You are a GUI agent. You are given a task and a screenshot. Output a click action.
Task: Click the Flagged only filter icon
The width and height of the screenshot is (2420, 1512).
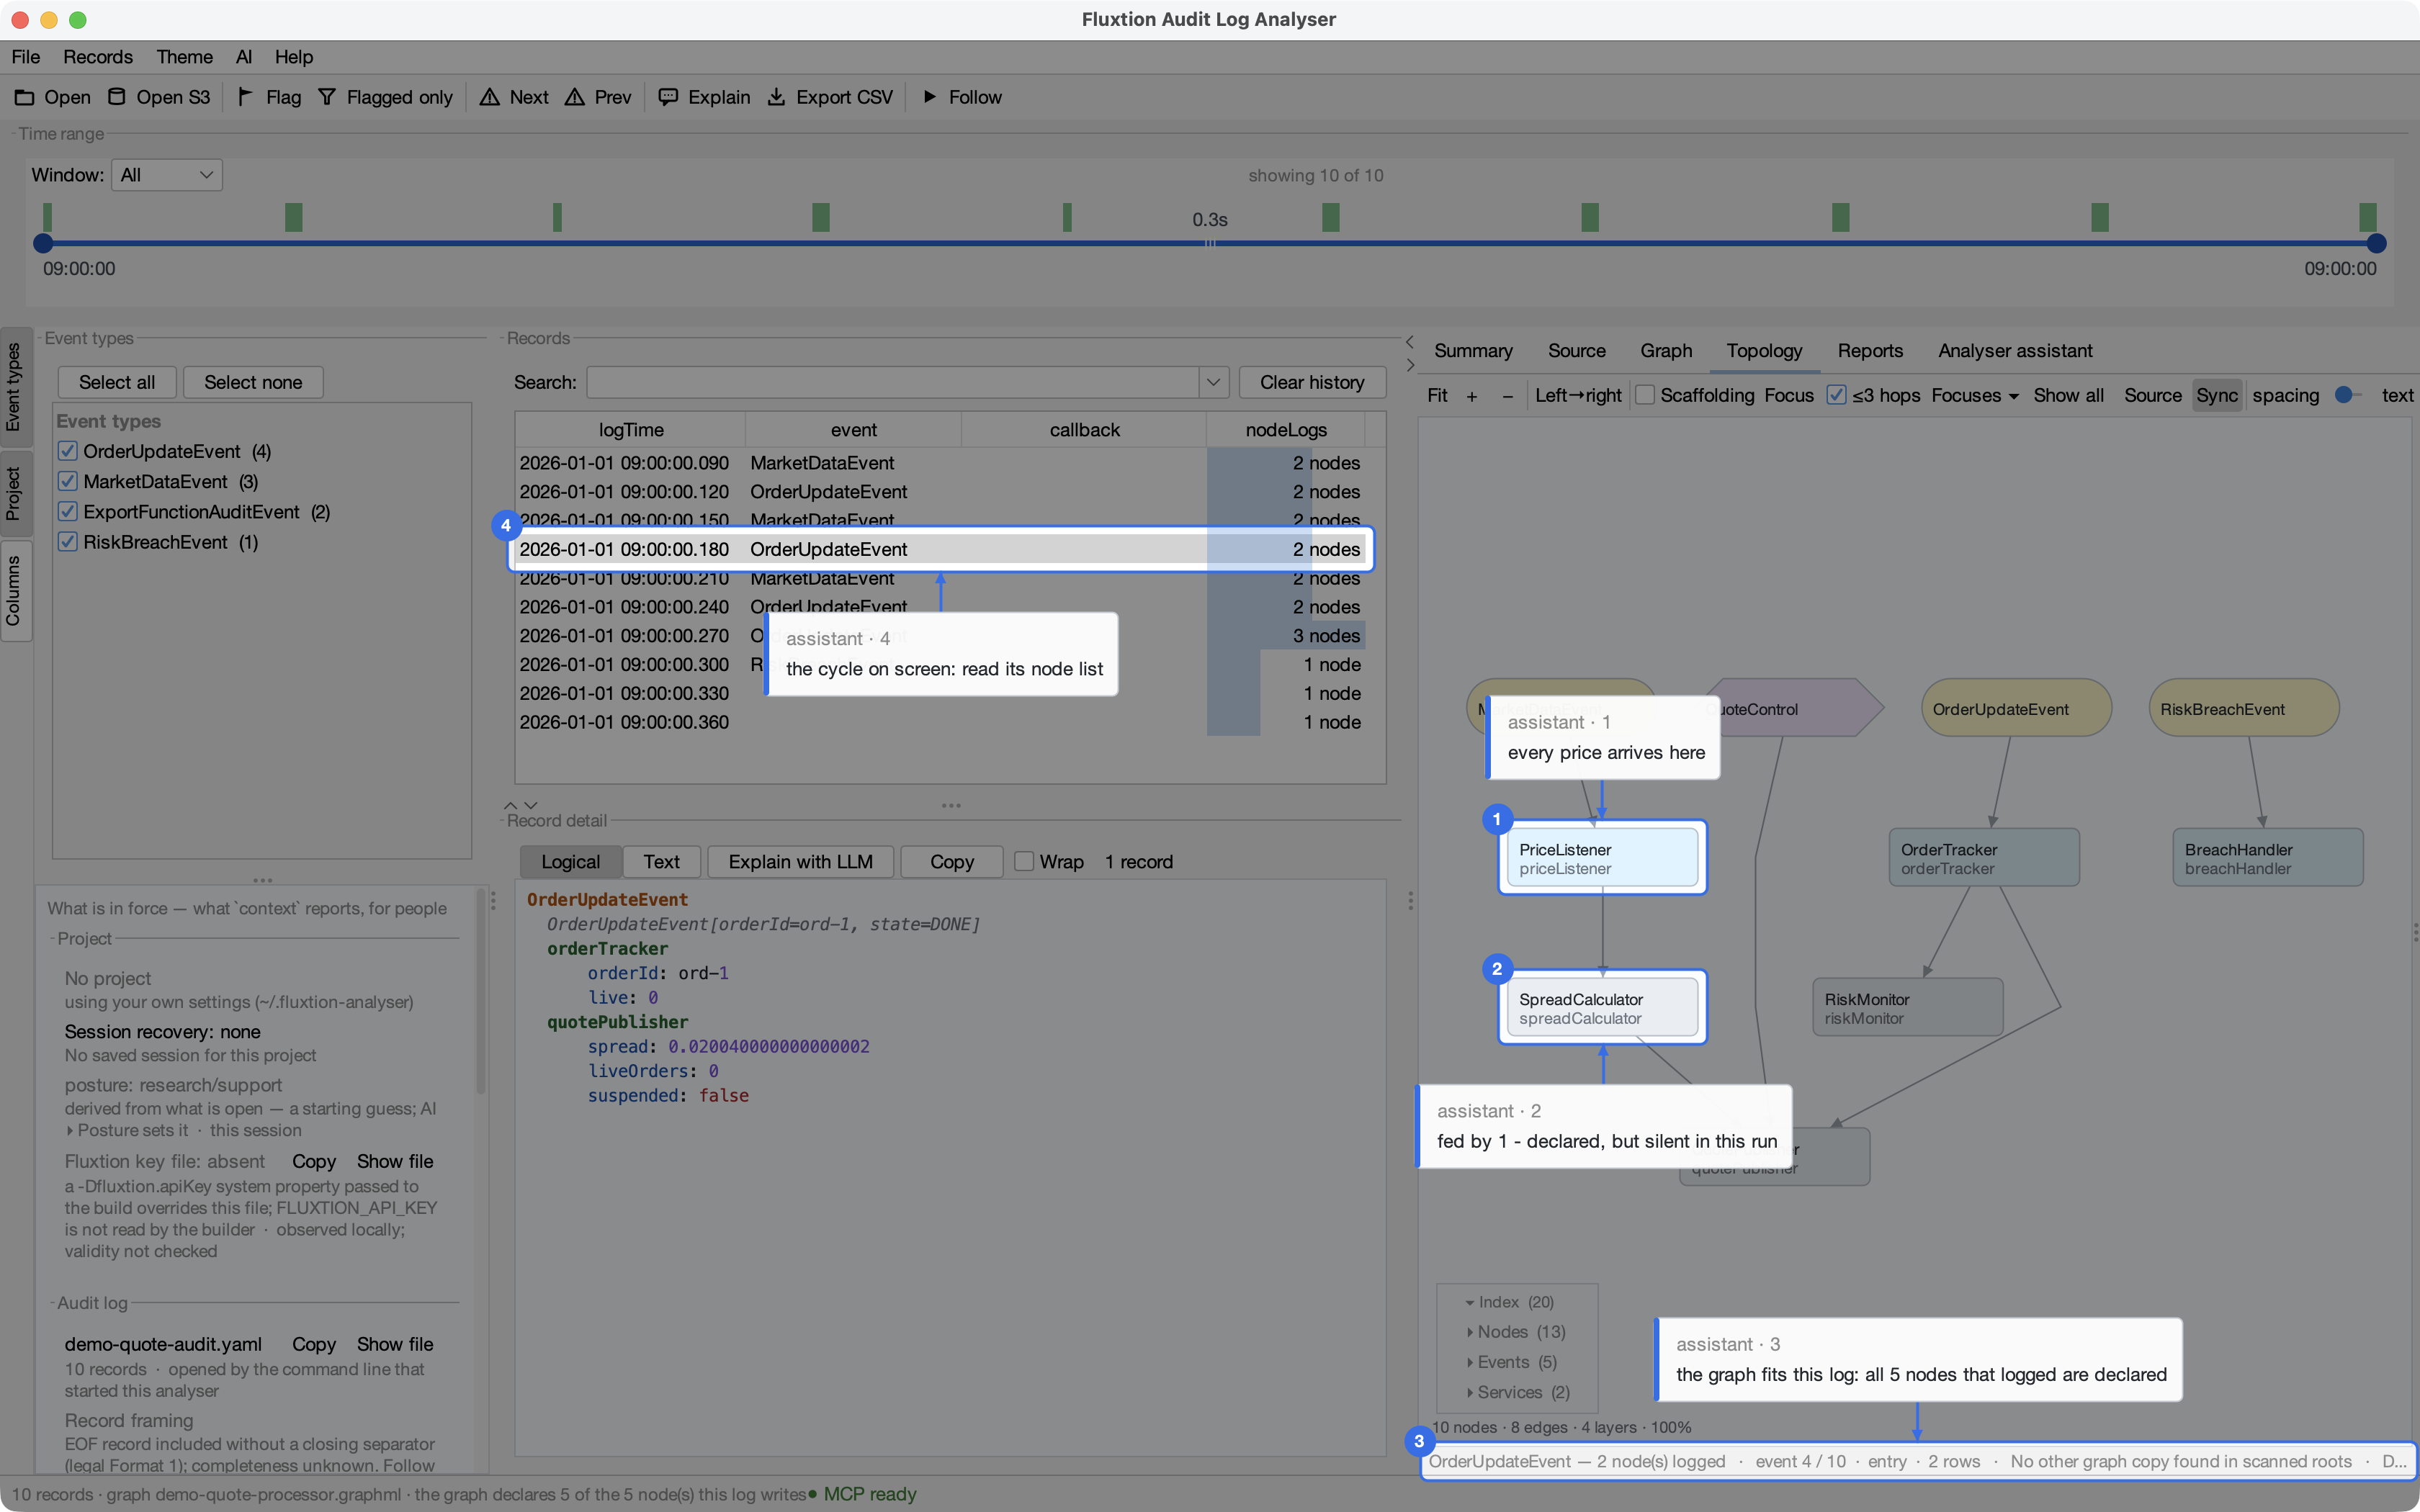point(327,97)
